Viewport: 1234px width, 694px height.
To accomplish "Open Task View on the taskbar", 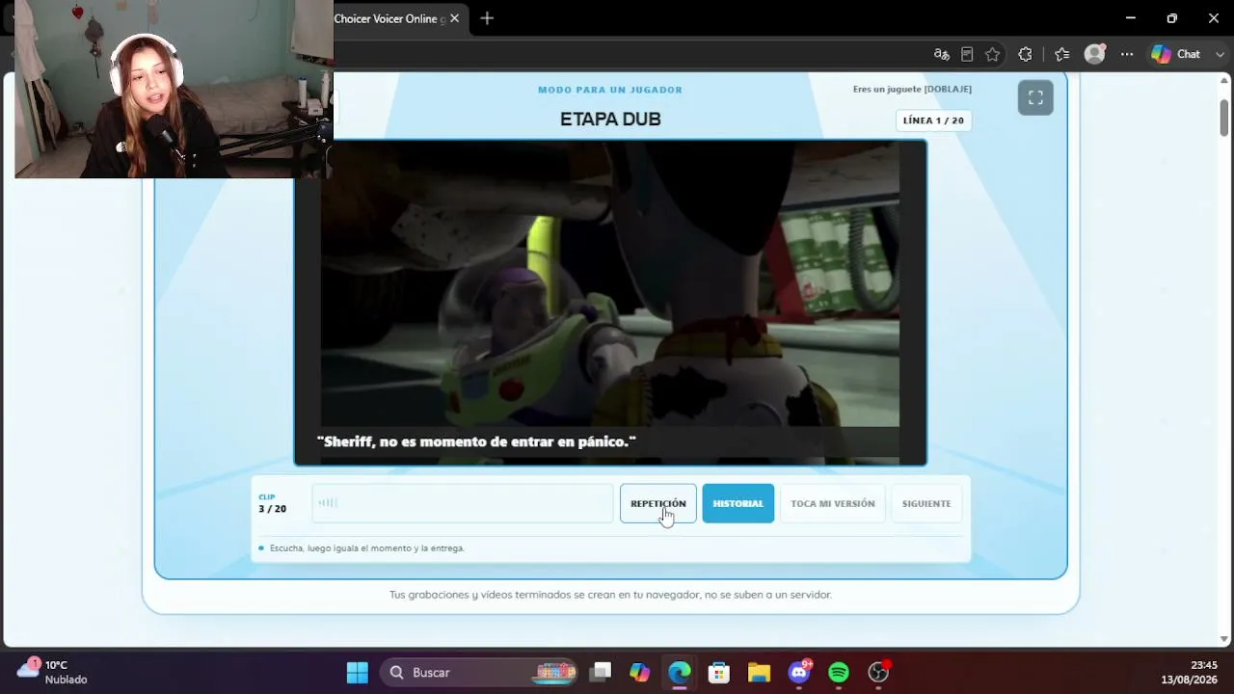I will [x=601, y=673].
